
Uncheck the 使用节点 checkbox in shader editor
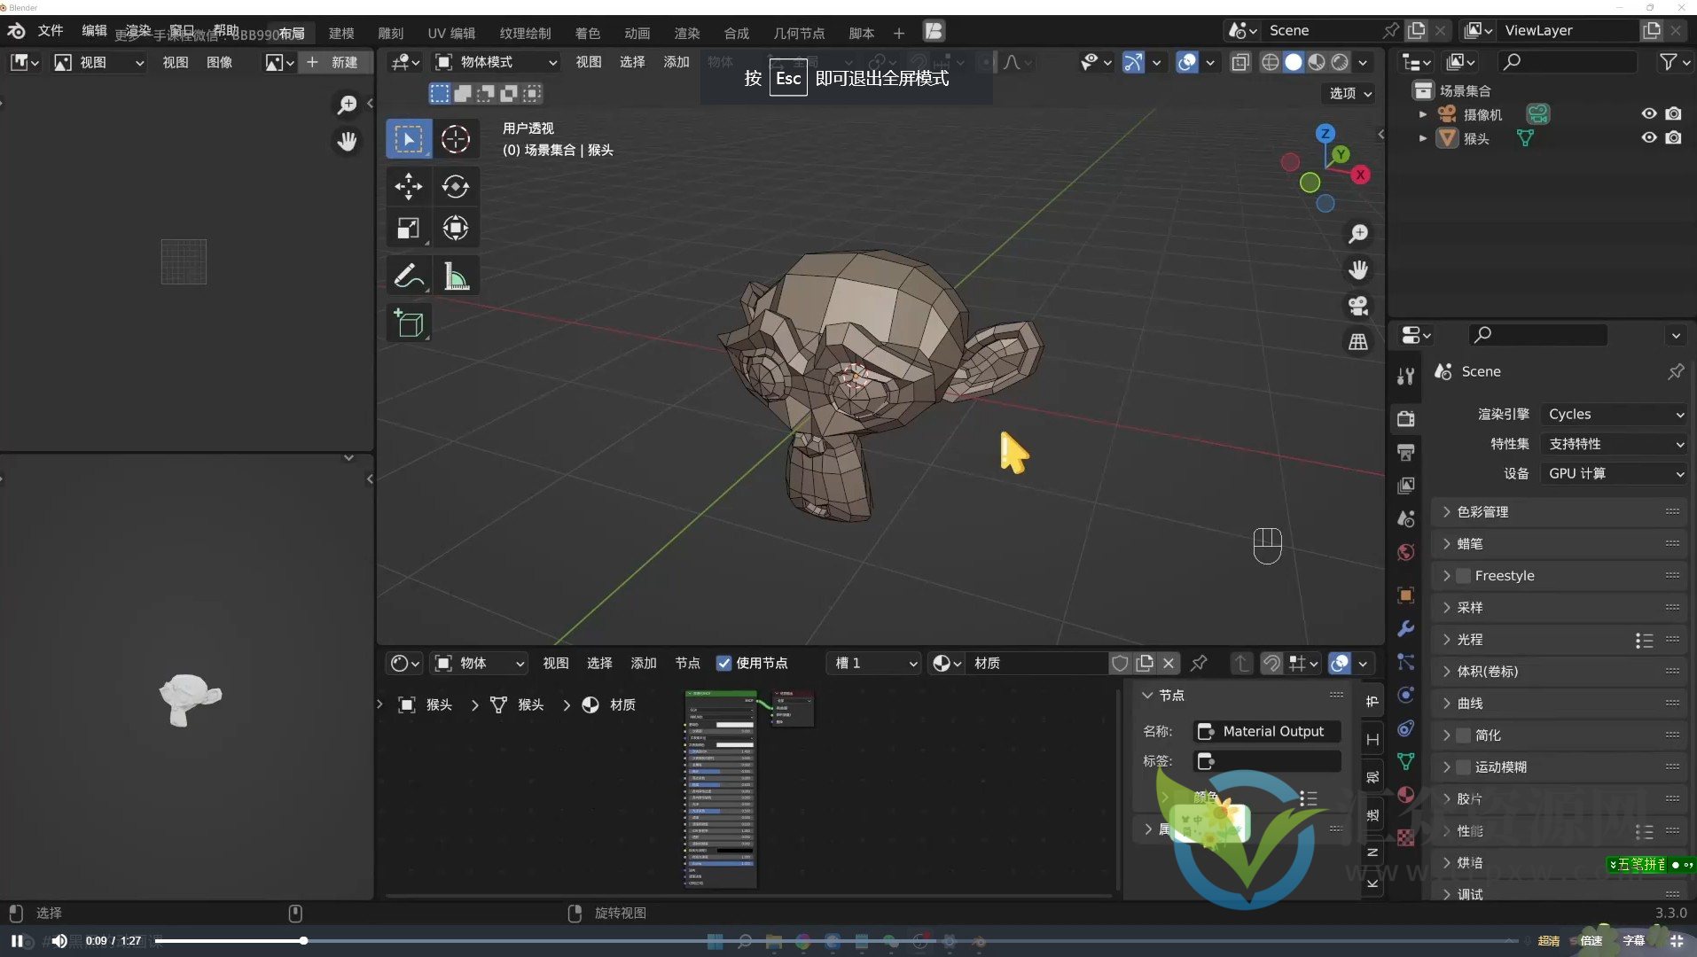pos(725,663)
